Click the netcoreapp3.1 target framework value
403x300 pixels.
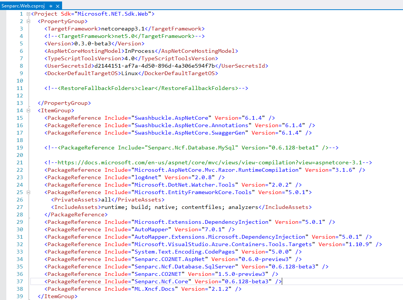pyautogui.click(x=123, y=29)
